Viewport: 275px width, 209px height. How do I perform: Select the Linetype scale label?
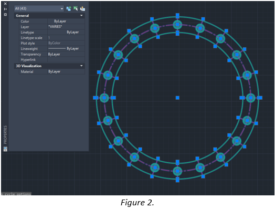(31, 38)
